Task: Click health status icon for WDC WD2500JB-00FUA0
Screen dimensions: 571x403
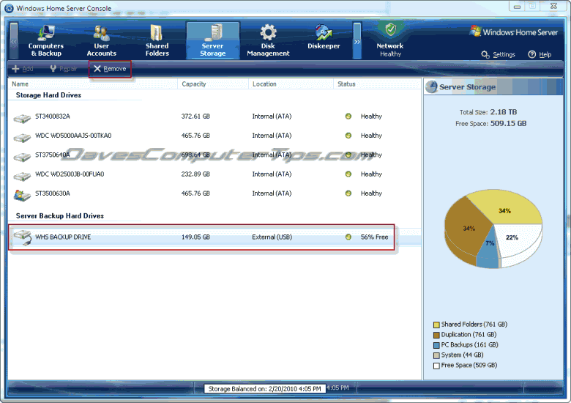Action: point(348,174)
